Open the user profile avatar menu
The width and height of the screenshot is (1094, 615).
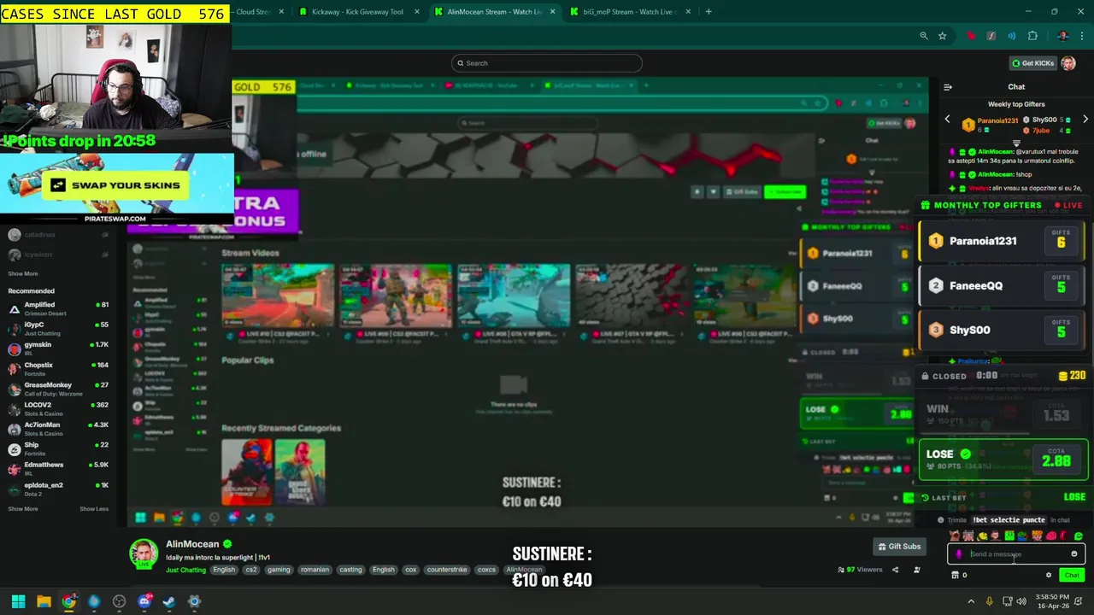pyautogui.click(x=1068, y=63)
